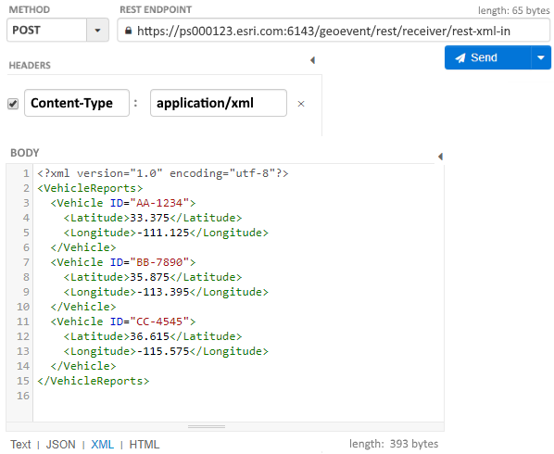554x454 pixels.
Task: Click the closing VehicleReports tag line
Action: [94, 381]
